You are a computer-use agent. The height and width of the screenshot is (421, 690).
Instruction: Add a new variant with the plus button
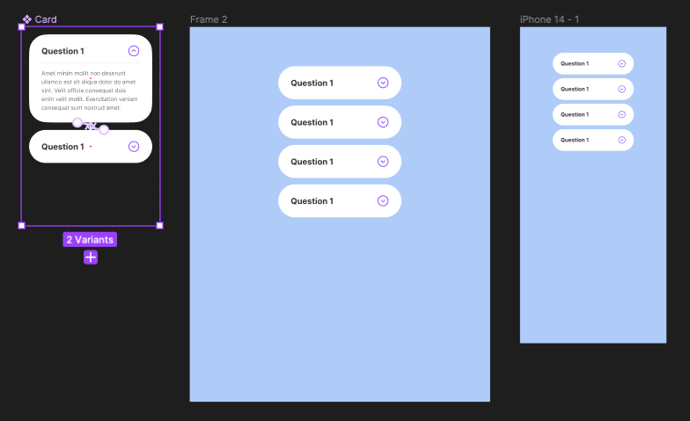pyautogui.click(x=91, y=257)
